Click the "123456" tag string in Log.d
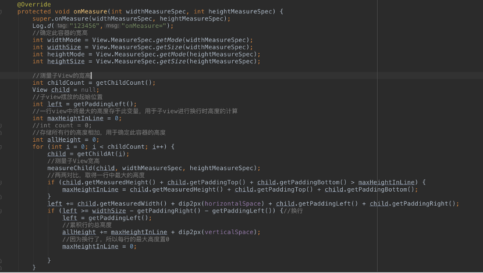The width and height of the screenshot is (483, 273). (84, 26)
